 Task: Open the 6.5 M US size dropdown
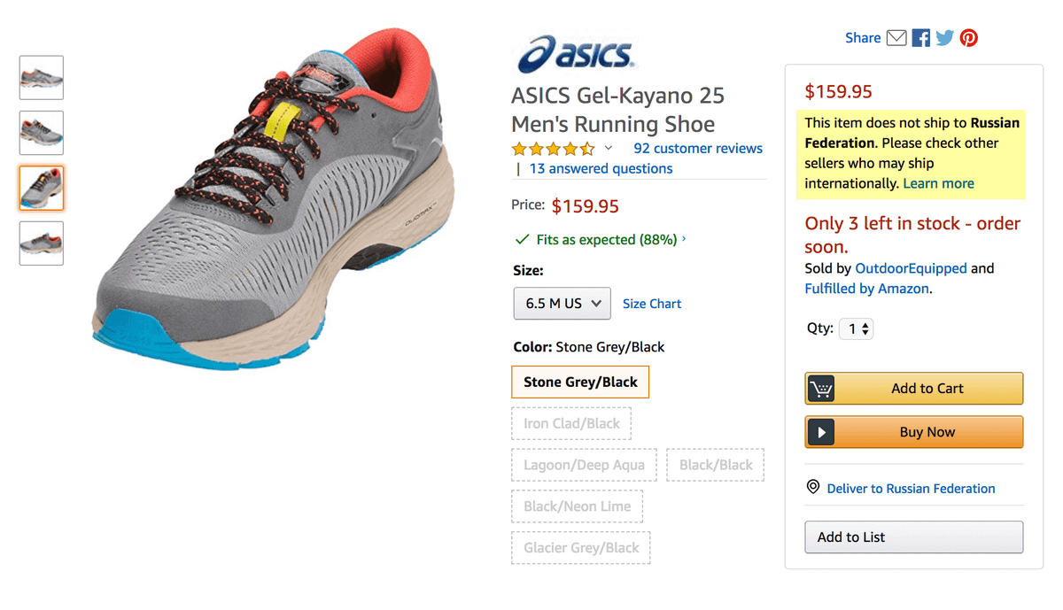coord(563,304)
